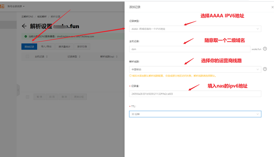Screen dimensions: 274x157
Task: Click the 导入/导出 button
Action: point(46,47)
